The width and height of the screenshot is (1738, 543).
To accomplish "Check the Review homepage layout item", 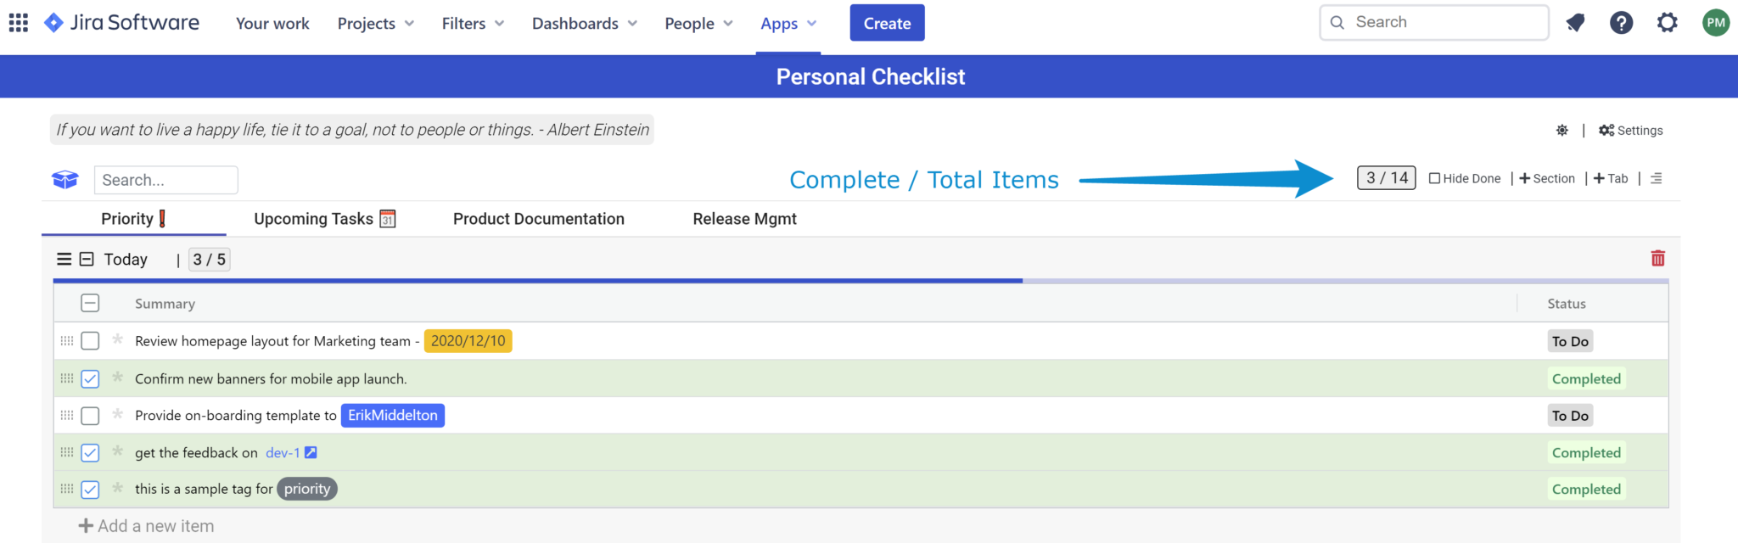I will pyautogui.click(x=90, y=341).
